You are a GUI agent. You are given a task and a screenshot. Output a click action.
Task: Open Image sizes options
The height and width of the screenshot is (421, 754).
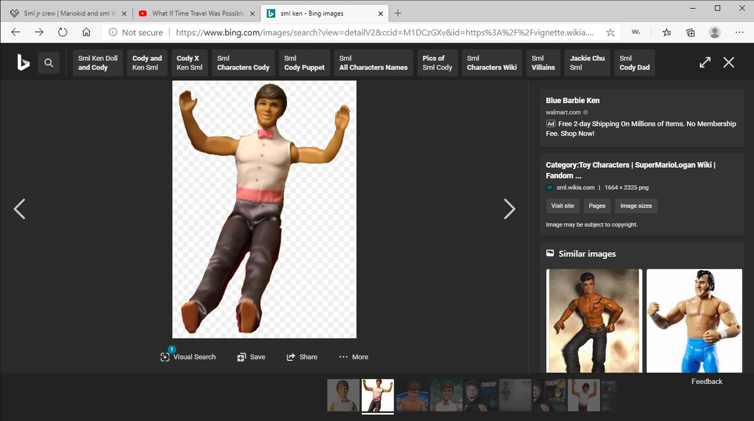tap(635, 205)
